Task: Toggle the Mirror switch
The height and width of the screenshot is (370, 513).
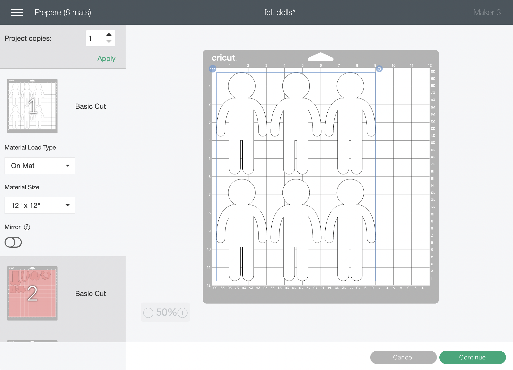Action: [x=13, y=242]
